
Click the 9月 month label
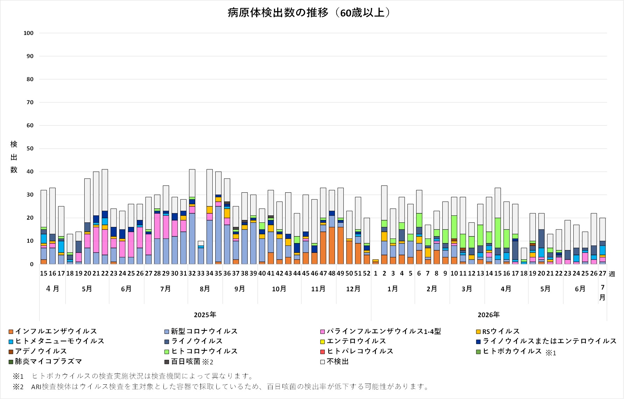click(x=240, y=289)
